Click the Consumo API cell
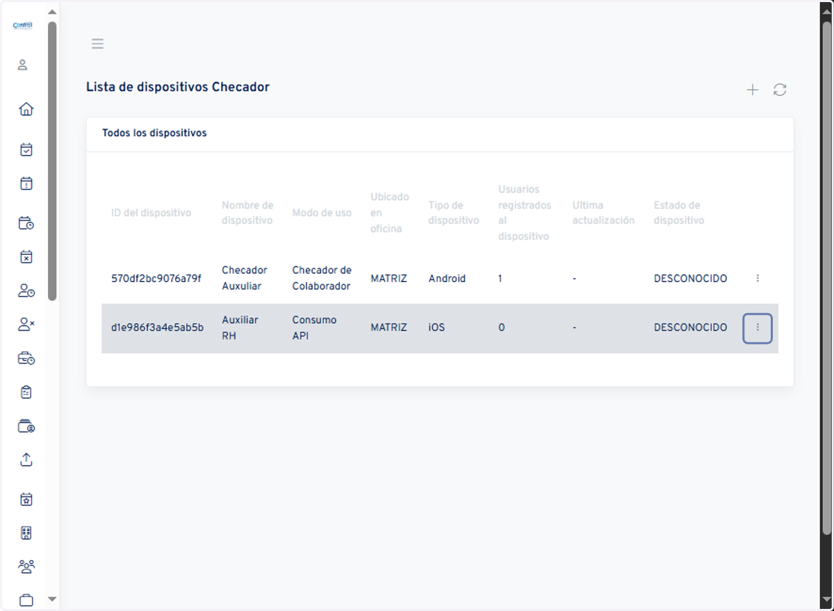 314,328
